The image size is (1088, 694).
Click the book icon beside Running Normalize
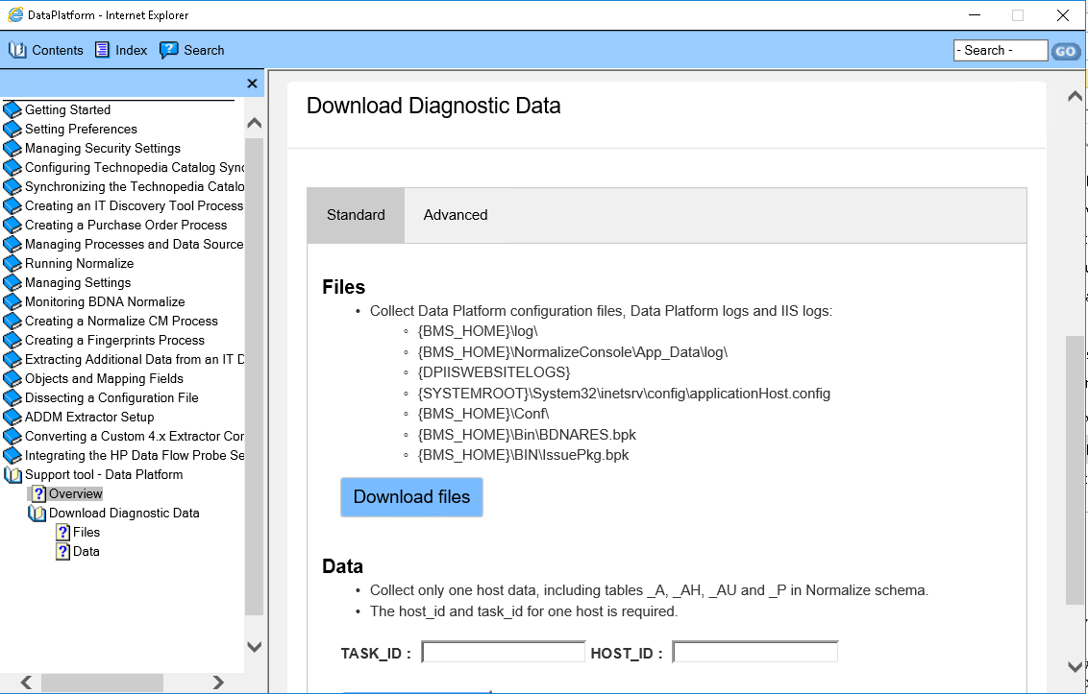coord(12,263)
